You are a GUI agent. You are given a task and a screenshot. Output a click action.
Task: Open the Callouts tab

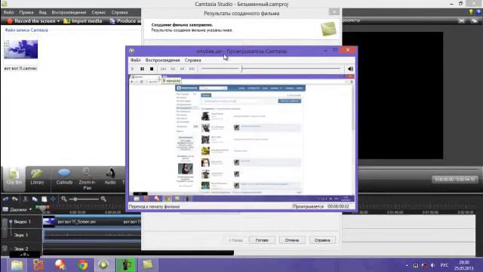(x=64, y=177)
